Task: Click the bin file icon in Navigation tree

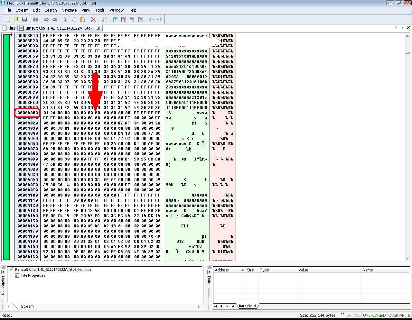Action: (x=11, y=270)
